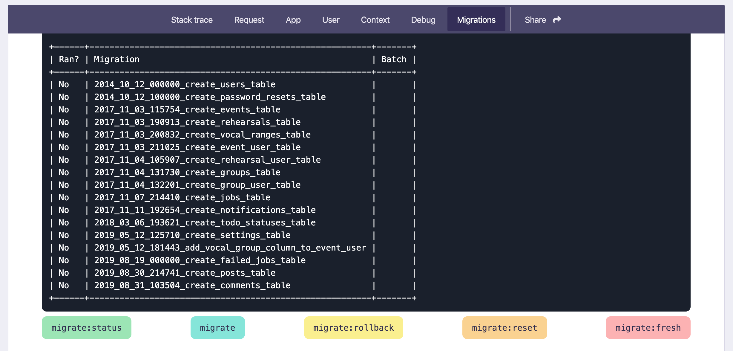
Task: Click the orange migrate:reset button
Action: pos(504,328)
